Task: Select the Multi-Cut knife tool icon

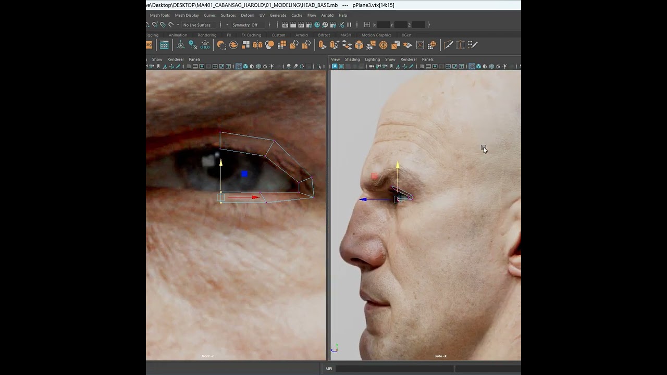Action: tap(449, 45)
